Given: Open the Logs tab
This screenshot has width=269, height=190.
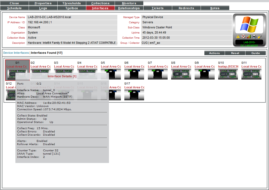Looking at the screenshot, I should 43,8.
